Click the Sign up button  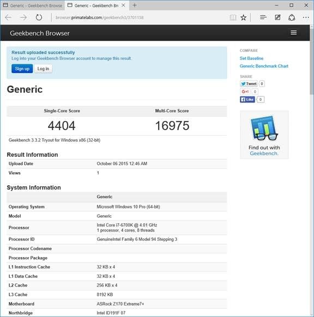(x=22, y=69)
